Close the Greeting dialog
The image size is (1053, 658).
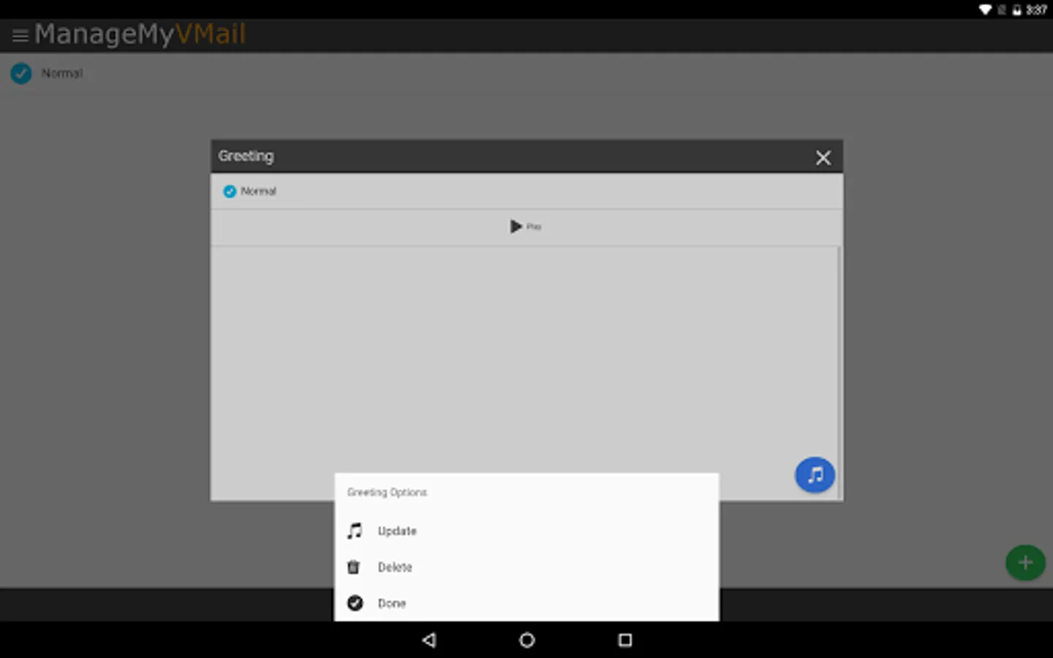(823, 157)
